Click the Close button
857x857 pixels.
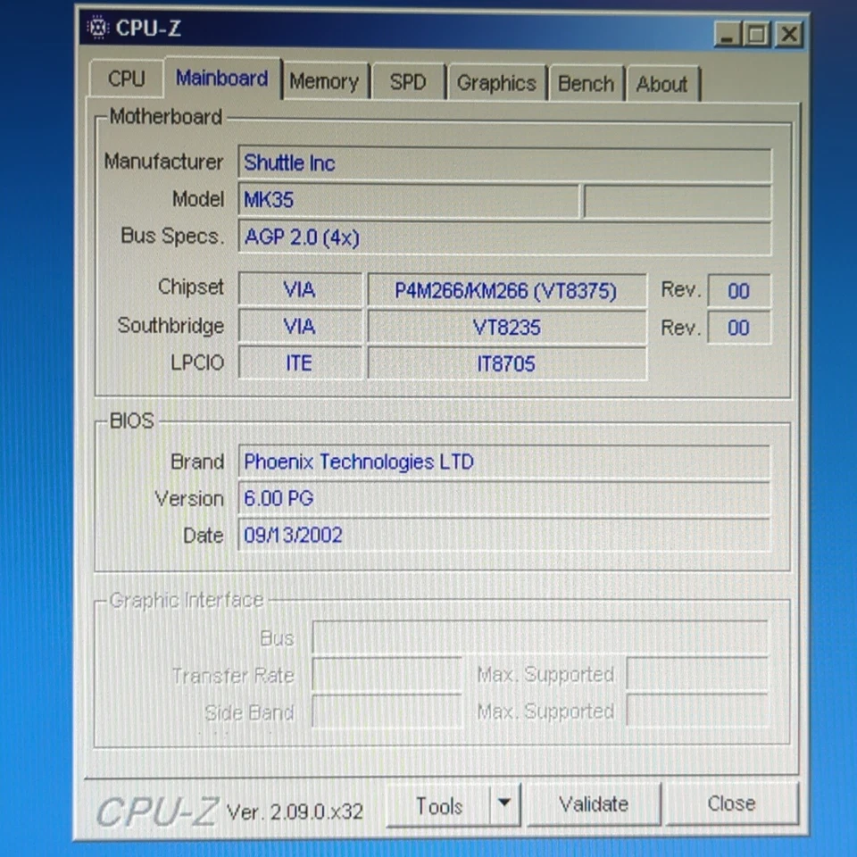pos(731,803)
